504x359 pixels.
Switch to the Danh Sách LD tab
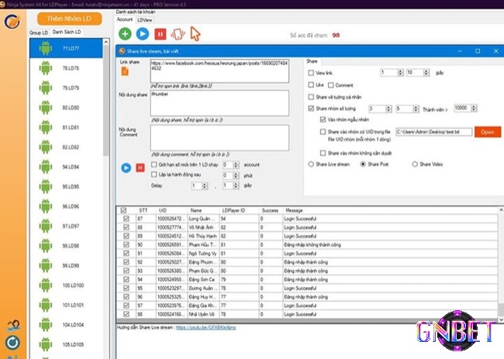[67, 32]
